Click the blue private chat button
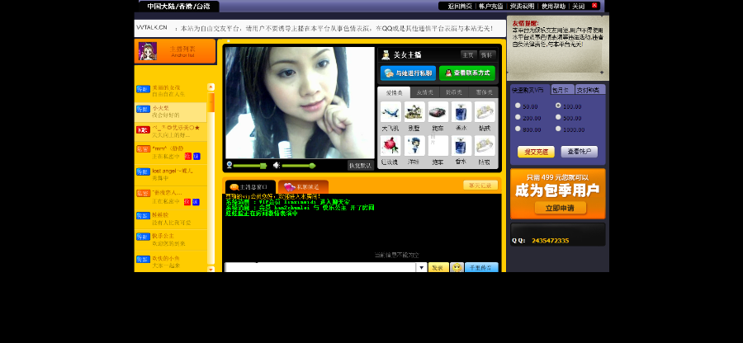 coord(408,73)
